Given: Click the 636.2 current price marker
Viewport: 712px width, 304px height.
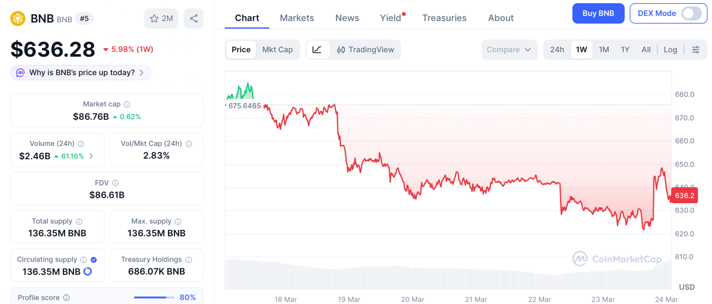Looking at the screenshot, I should [684, 196].
